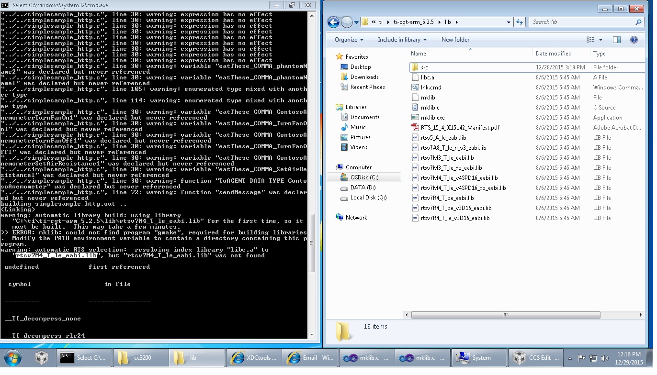Toggle the preview pane icon
The image size is (657, 375).
617,40
